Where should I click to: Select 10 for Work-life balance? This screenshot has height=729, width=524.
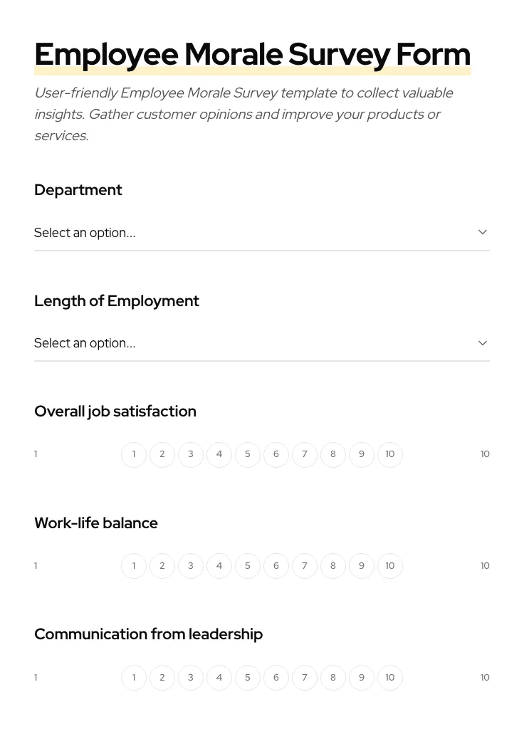click(390, 566)
